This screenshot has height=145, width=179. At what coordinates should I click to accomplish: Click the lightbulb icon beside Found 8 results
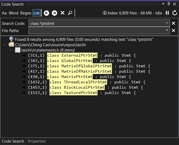tap(11, 39)
